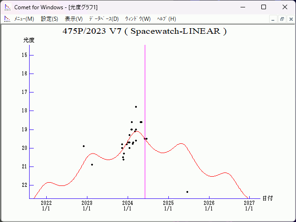This screenshot has width=296, height=222.
Task: Open the ﾒﾆｭｰ(M) menu
Action: pos(24,19)
